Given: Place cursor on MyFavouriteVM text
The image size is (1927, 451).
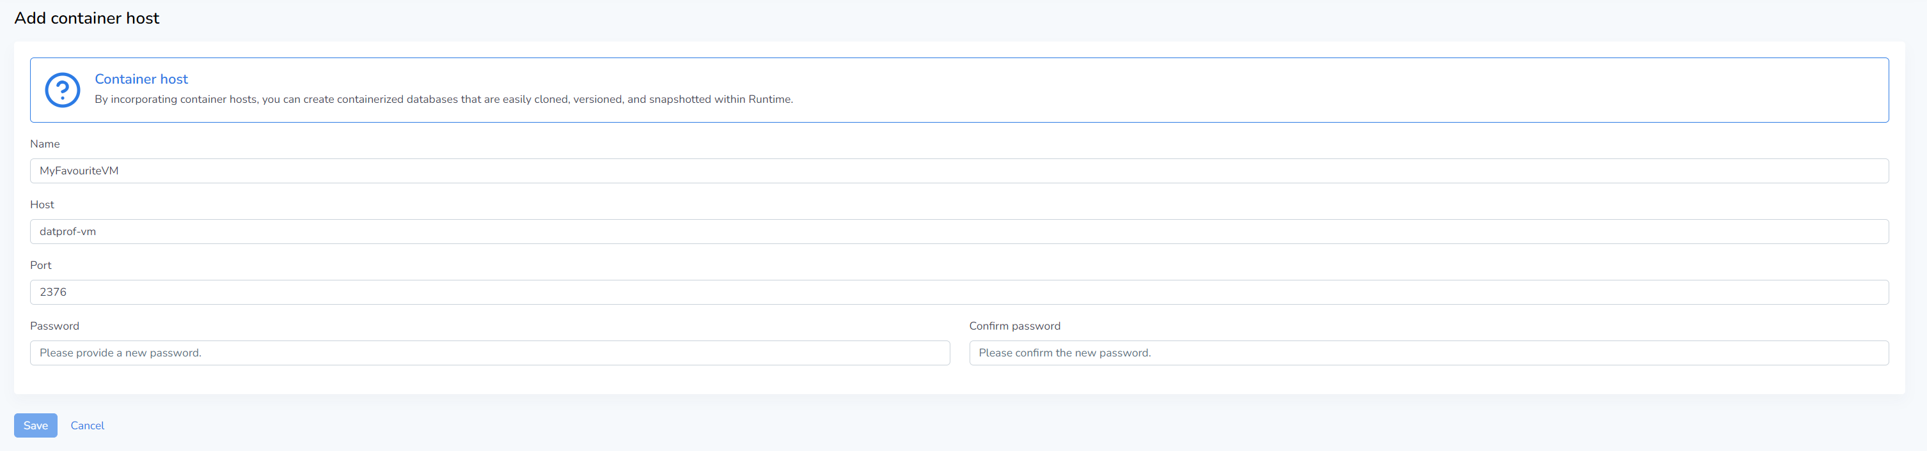Looking at the screenshot, I should click(79, 171).
